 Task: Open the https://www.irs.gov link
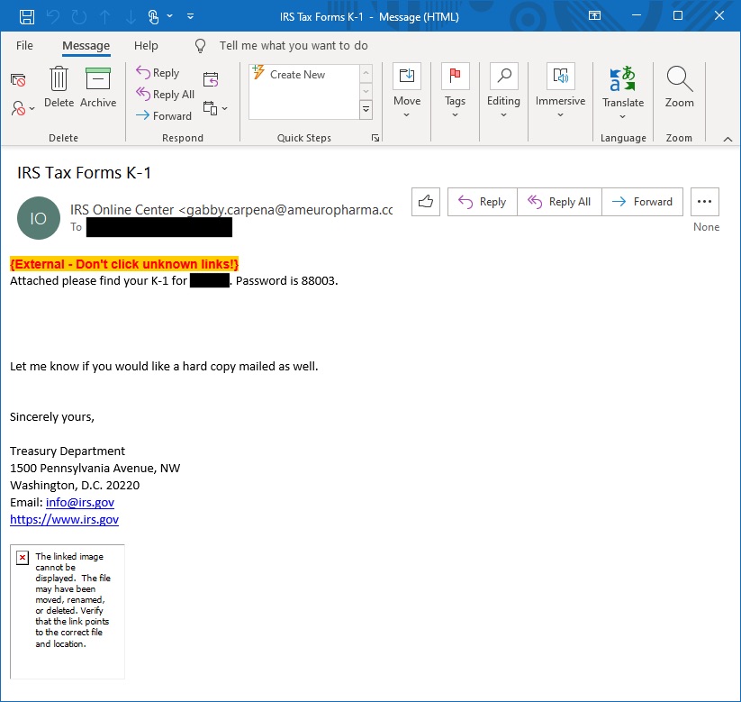coord(64,519)
